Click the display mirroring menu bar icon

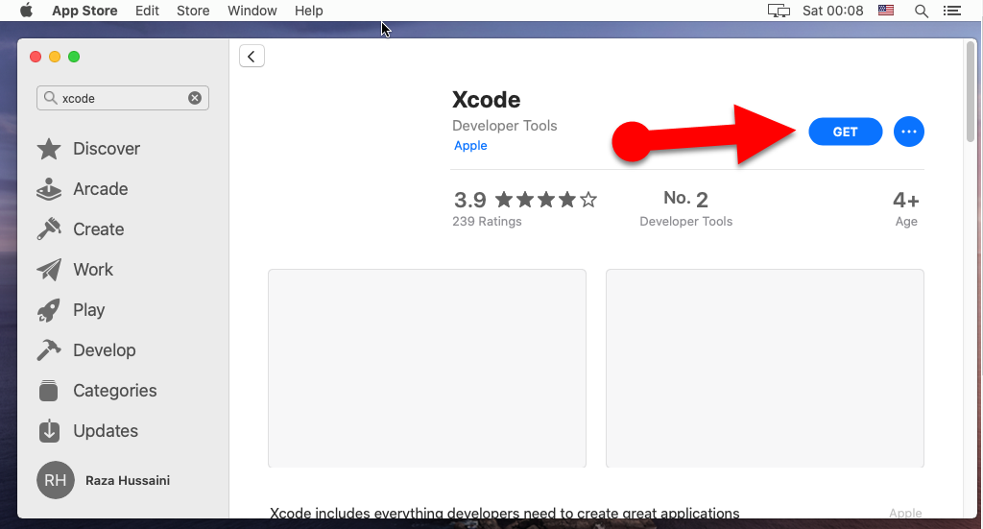pos(779,11)
